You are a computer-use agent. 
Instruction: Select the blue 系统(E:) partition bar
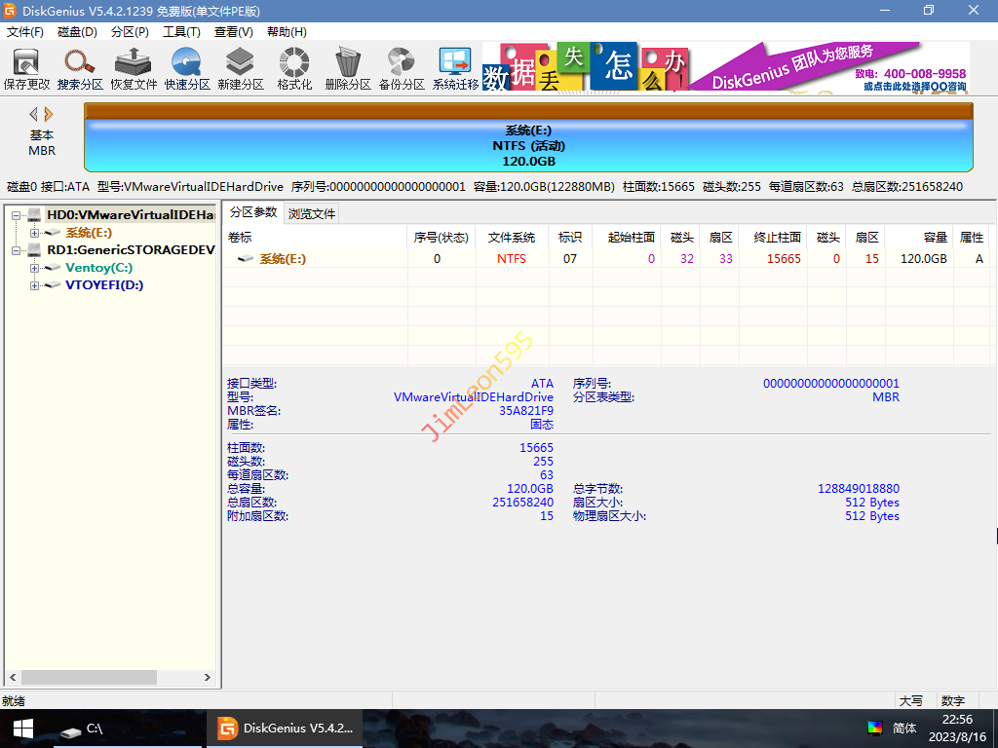point(528,146)
